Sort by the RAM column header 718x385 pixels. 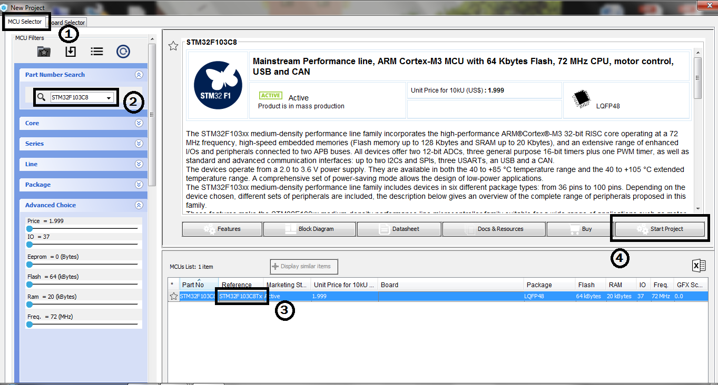click(621, 285)
